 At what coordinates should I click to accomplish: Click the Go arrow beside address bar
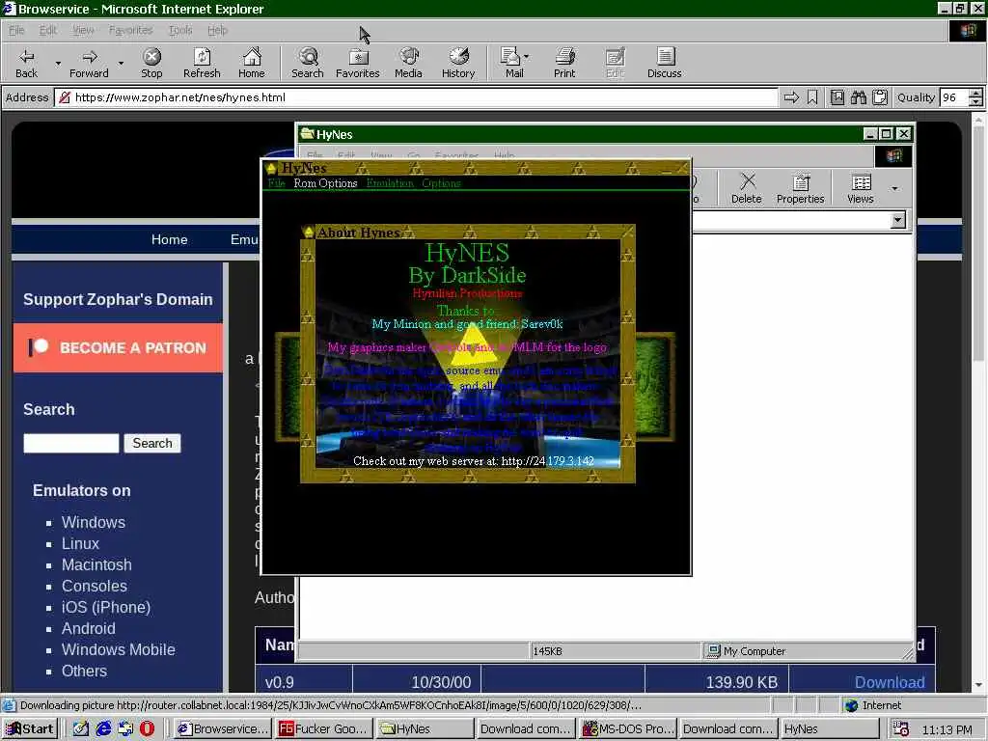click(791, 97)
